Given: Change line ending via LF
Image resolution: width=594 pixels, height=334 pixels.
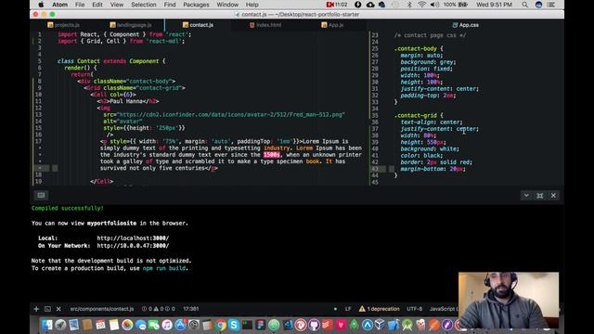Looking at the screenshot, I should (348, 309).
